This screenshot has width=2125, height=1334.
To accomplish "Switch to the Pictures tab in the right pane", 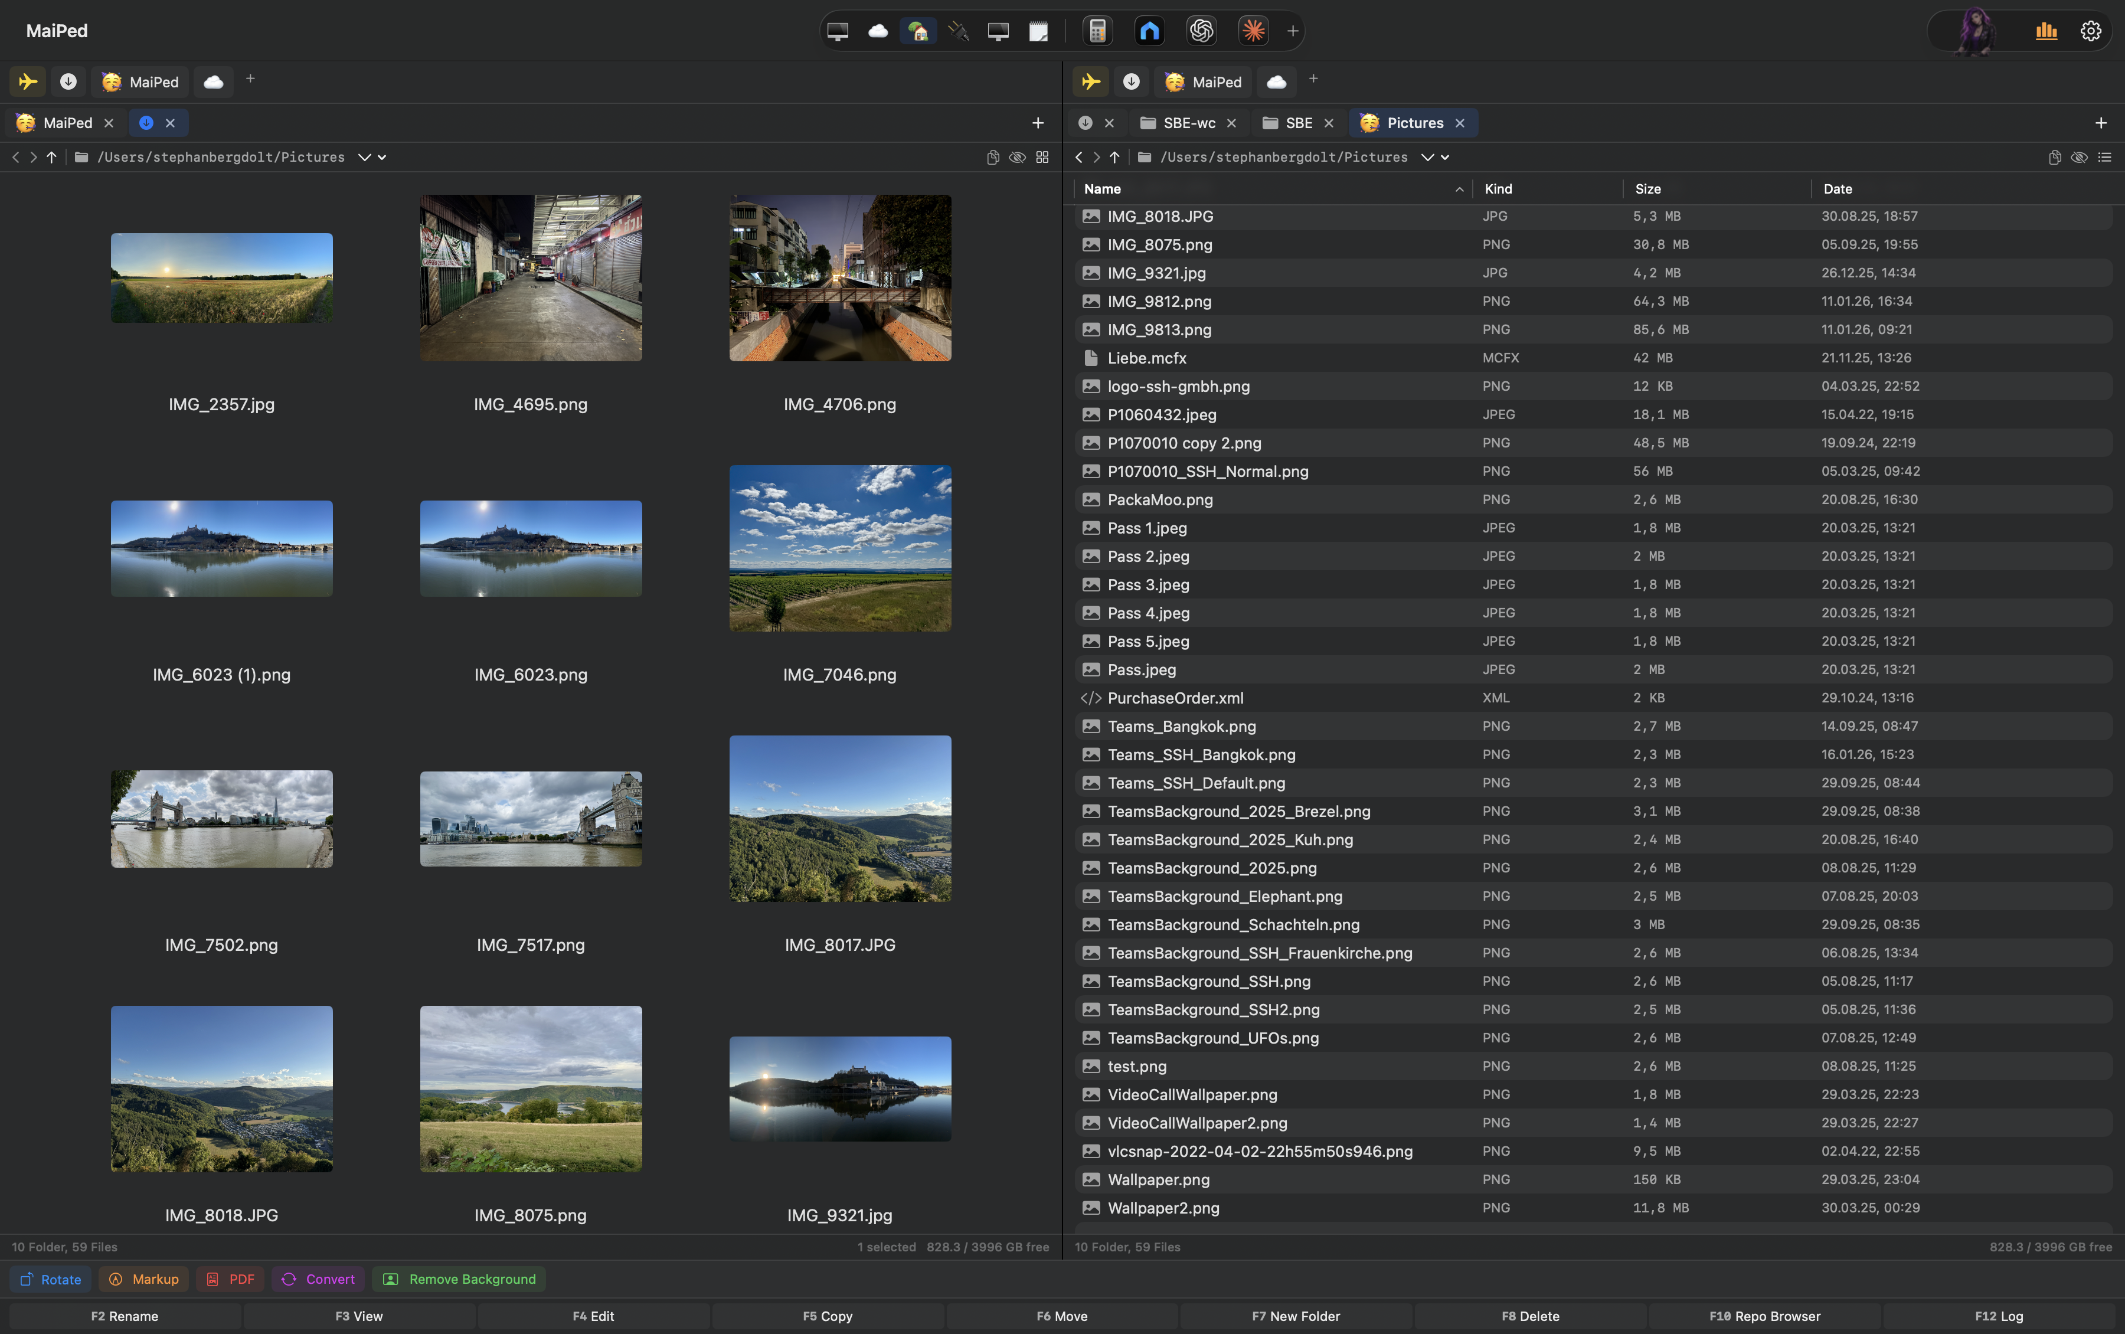I will click(1411, 123).
